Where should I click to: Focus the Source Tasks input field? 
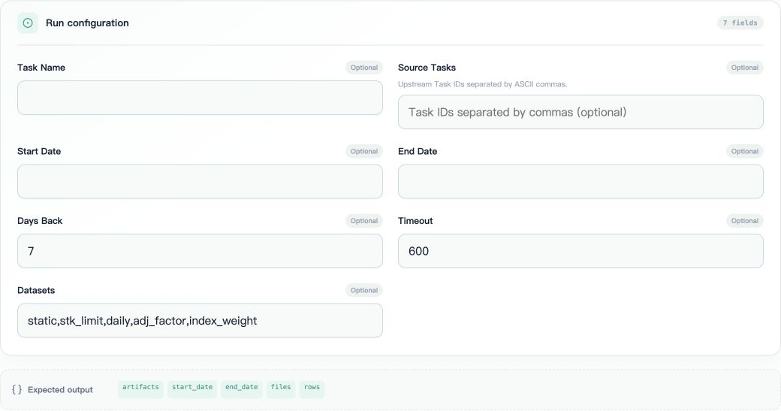coord(580,112)
